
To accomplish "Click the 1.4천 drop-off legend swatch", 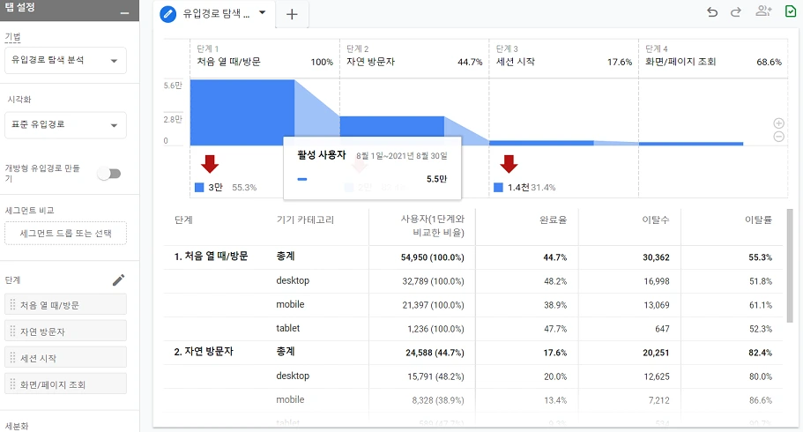I will (x=498, y=188).
